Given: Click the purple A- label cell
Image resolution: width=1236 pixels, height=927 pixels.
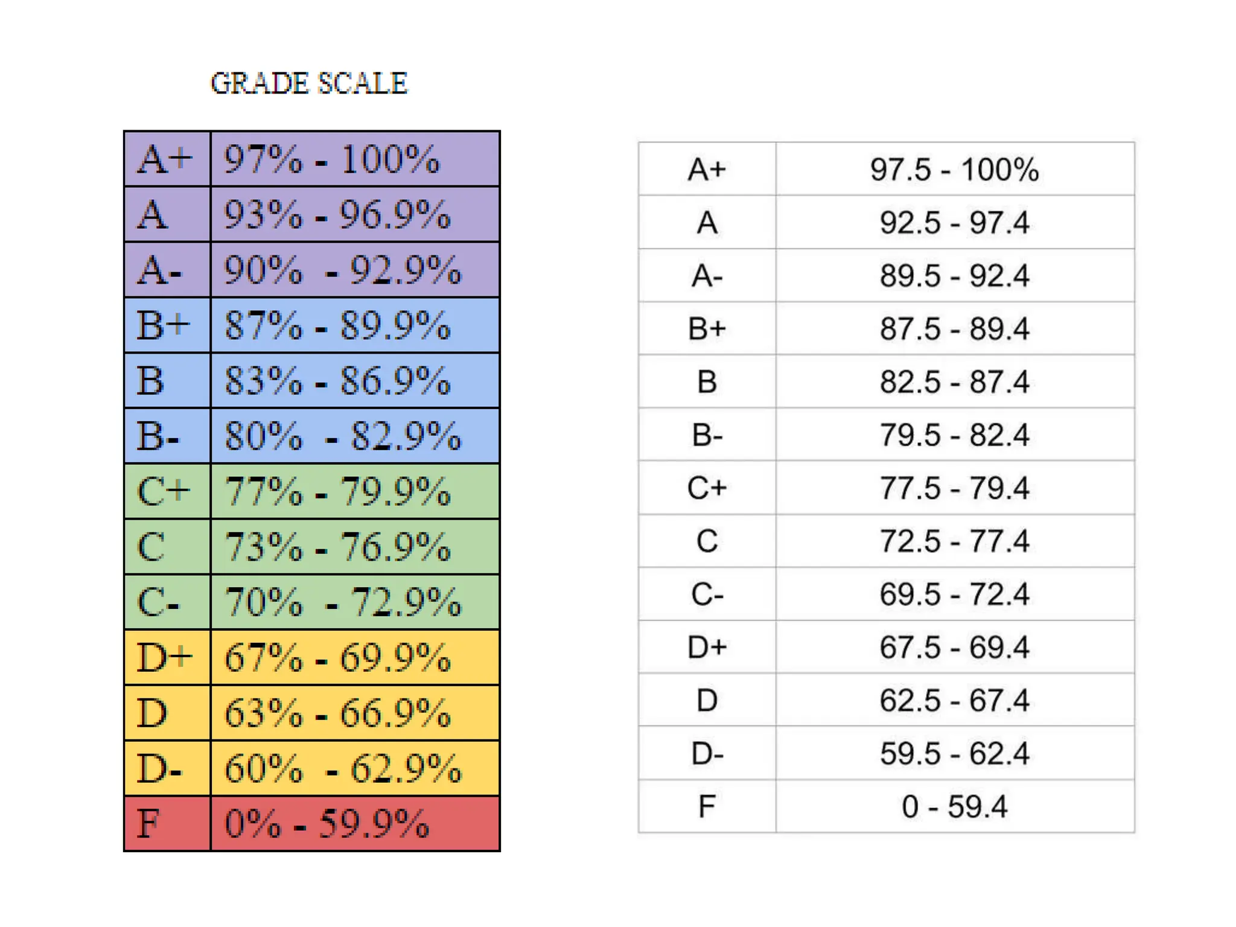Looking at the screenshot, I should (167, 270).
